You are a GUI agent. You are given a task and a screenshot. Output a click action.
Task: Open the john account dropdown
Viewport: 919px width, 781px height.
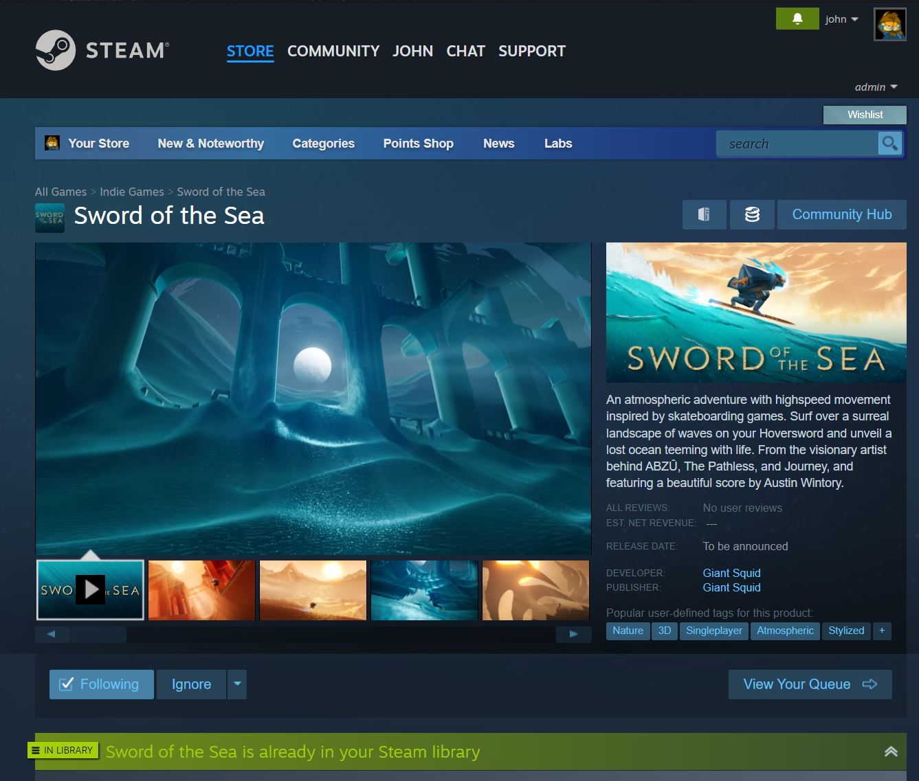[842, 19]
